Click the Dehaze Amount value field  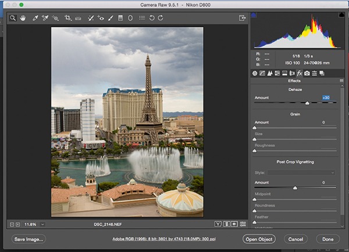point(326,98)
